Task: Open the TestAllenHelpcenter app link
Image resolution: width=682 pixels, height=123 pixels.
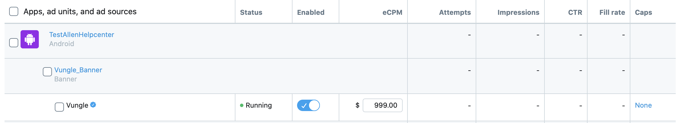Action: click(x=82, y=35)
